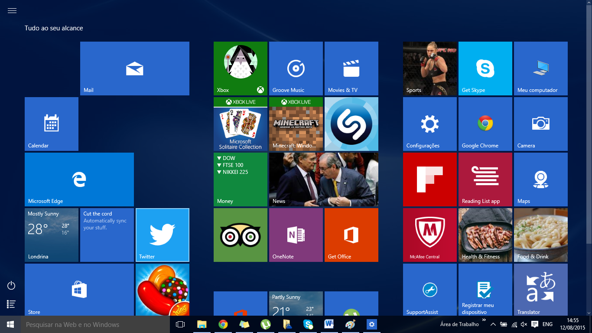Open uTorrent from the taskbar
Image resolution: width=592 pixels, height=333 pixels.
[x=266, y=324]
